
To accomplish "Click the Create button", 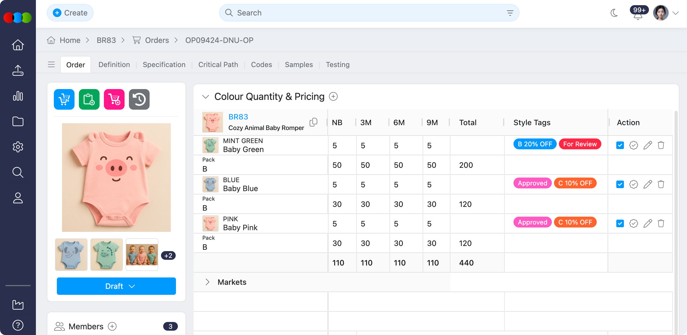I will (70, 13).
